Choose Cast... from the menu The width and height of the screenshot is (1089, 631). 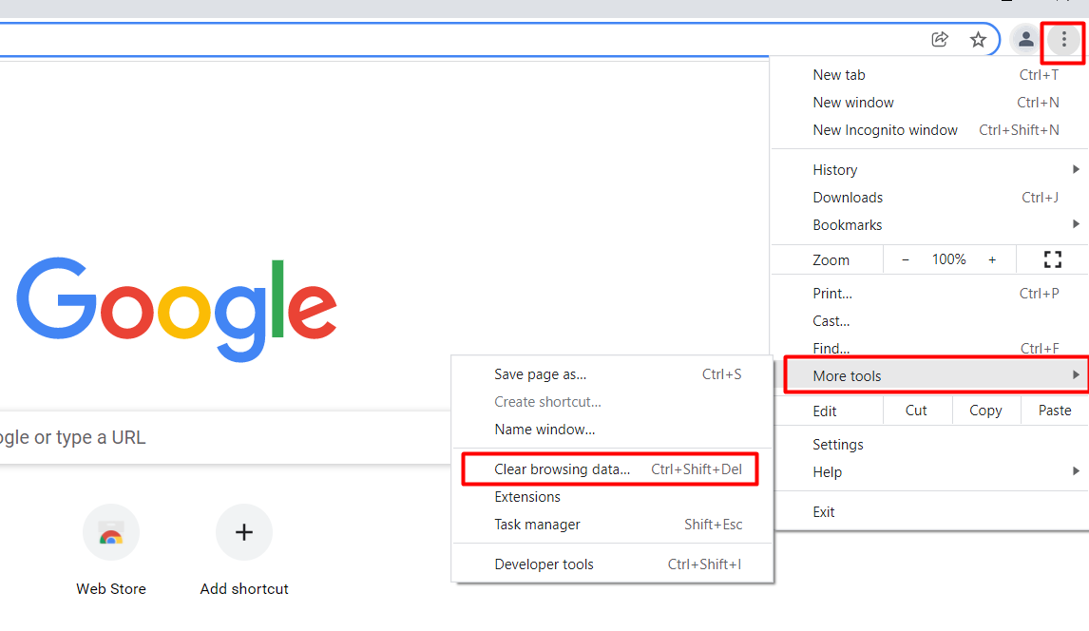click(x=930, y=321)
